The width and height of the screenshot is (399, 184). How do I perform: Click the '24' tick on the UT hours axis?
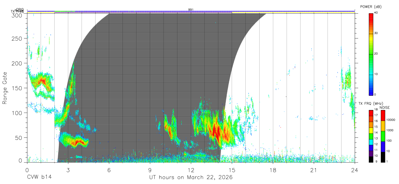(354, 170)
